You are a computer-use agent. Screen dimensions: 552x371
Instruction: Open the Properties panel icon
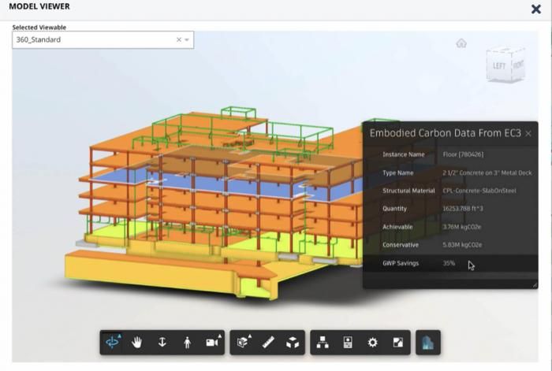(x=348, y=342)
